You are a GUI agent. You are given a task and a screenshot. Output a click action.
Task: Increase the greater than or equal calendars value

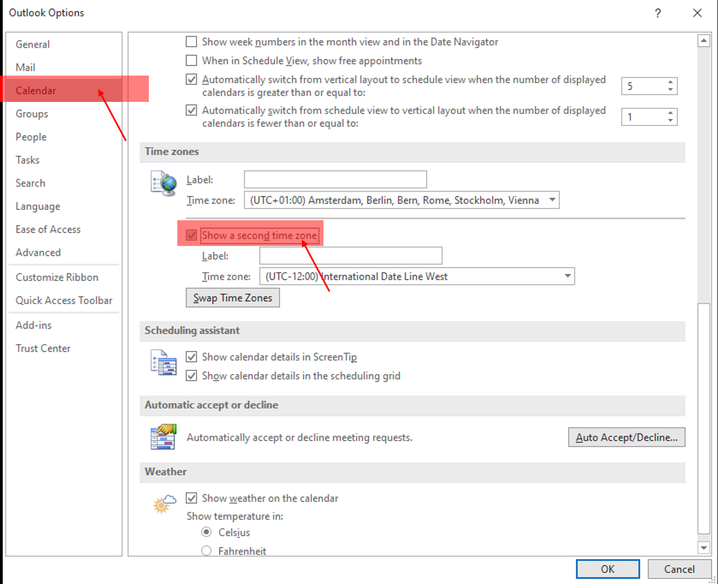point(670,82)
